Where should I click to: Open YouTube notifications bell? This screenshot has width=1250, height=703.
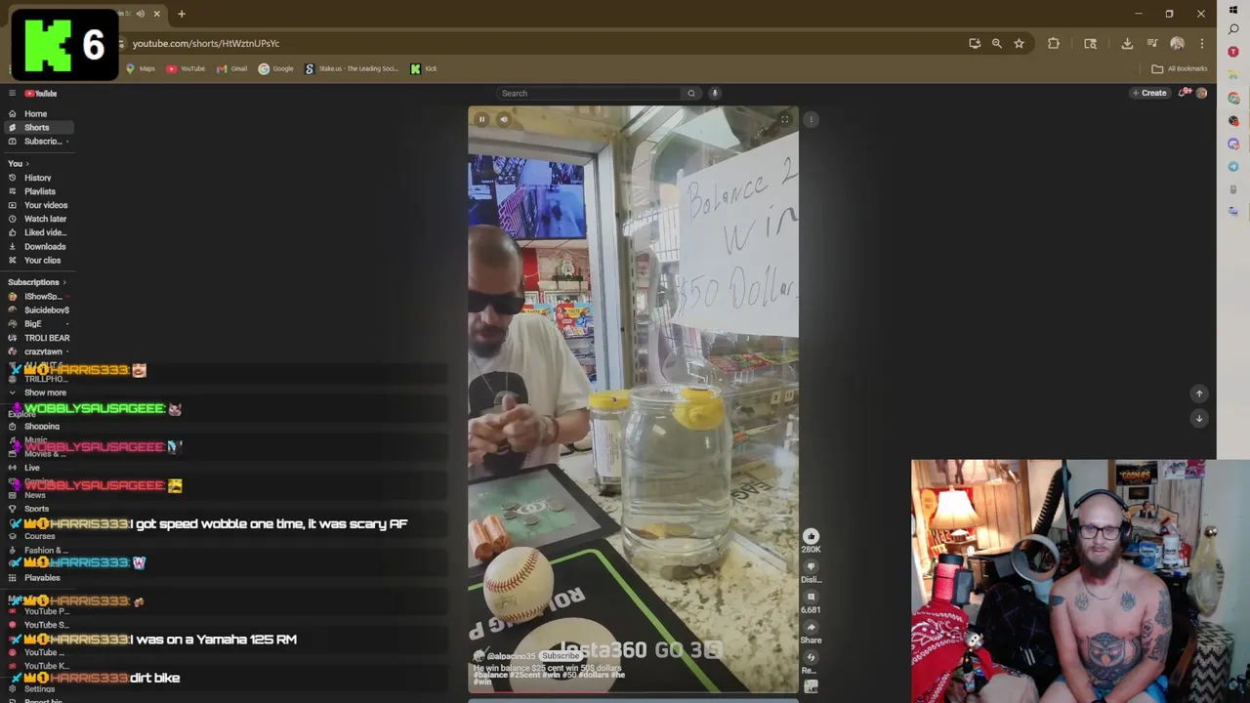coord(1184,94)
